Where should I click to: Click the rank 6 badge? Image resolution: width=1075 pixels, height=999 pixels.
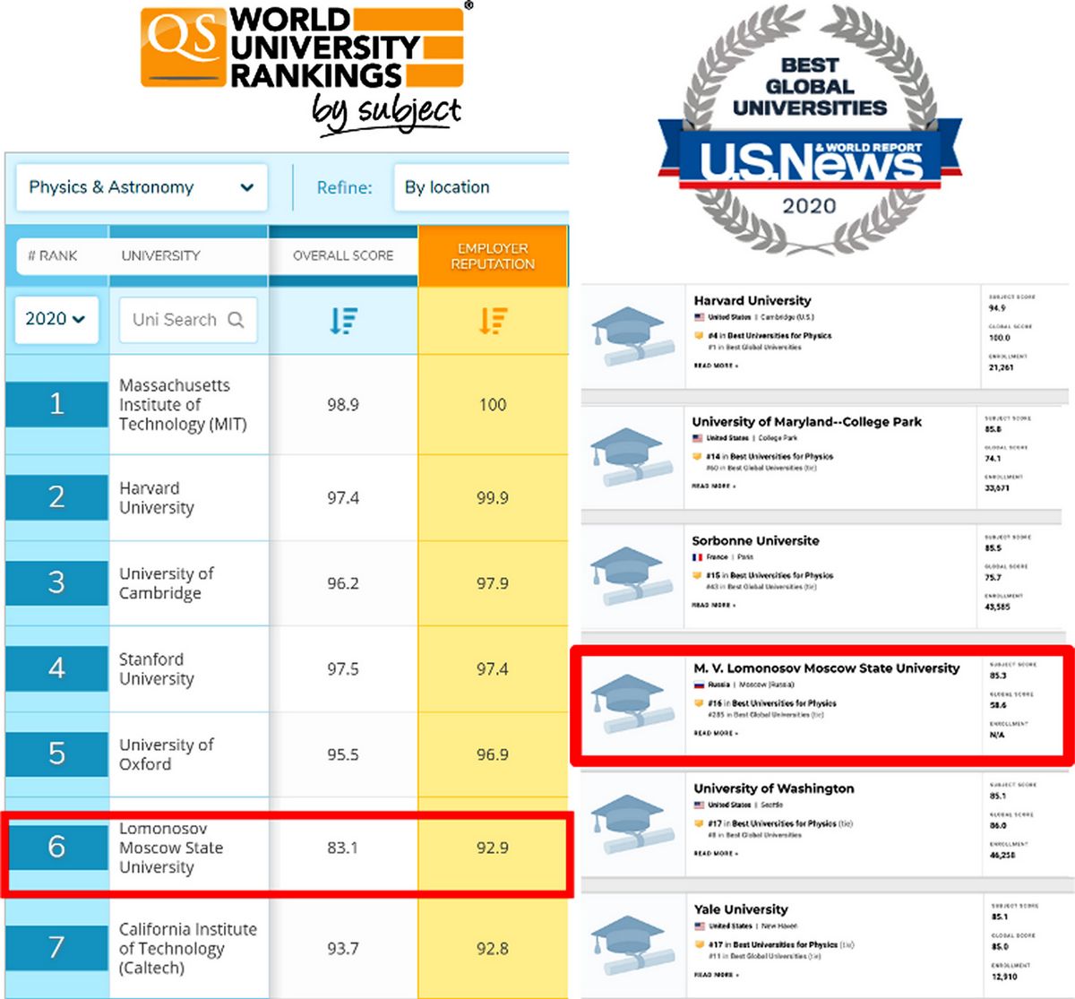(56, 846)
